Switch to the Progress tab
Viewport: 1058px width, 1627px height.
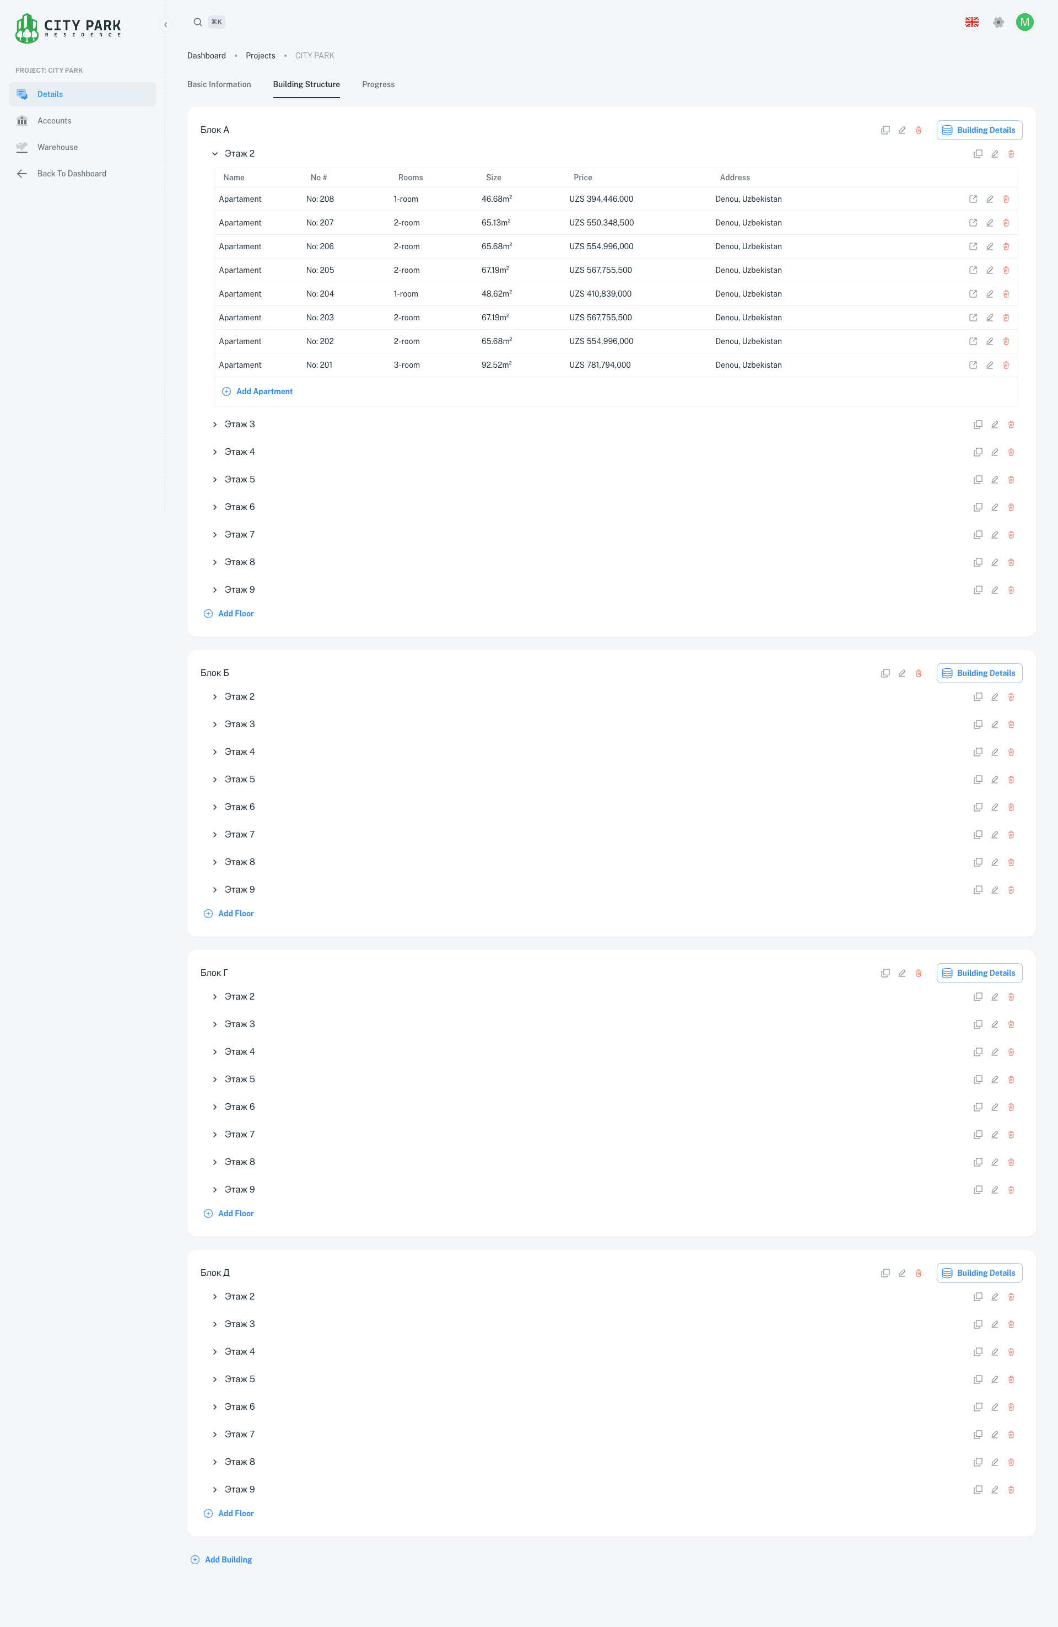378,84
